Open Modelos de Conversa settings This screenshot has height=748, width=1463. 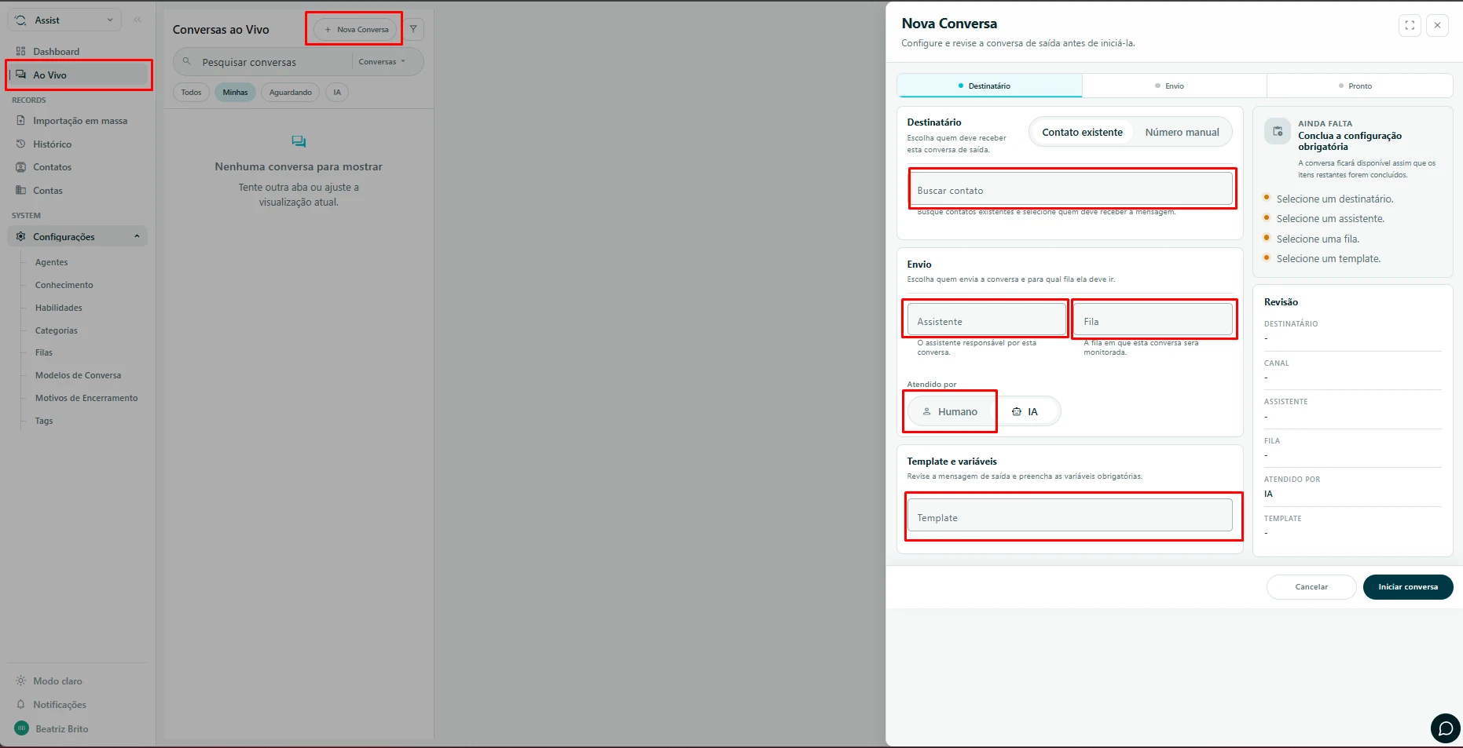pos(78,375)
